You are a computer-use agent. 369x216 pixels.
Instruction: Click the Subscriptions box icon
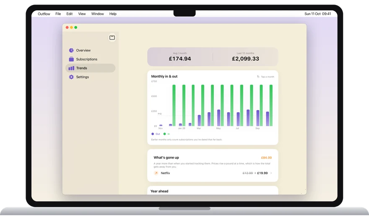click(x=71, y=59)
